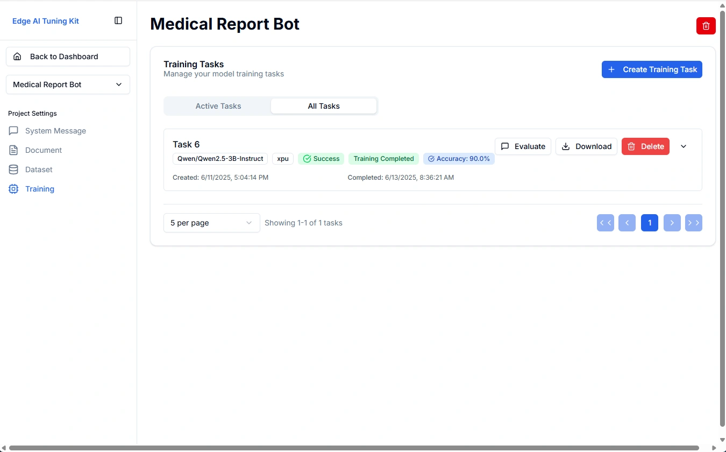
Task: Click the 'Accuracy: 90.0%' badge
Action: (459, 158)
